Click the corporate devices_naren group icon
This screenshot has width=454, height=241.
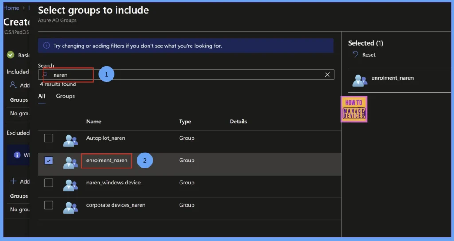pyautogui.click(x=70, y=207)
